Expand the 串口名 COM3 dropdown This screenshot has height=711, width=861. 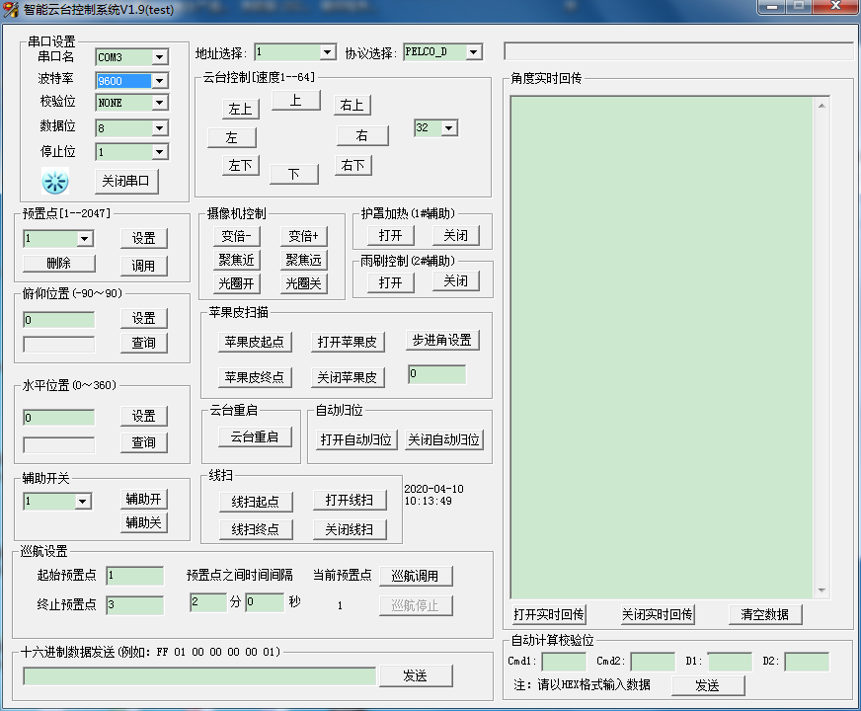[x=159, y=57]
